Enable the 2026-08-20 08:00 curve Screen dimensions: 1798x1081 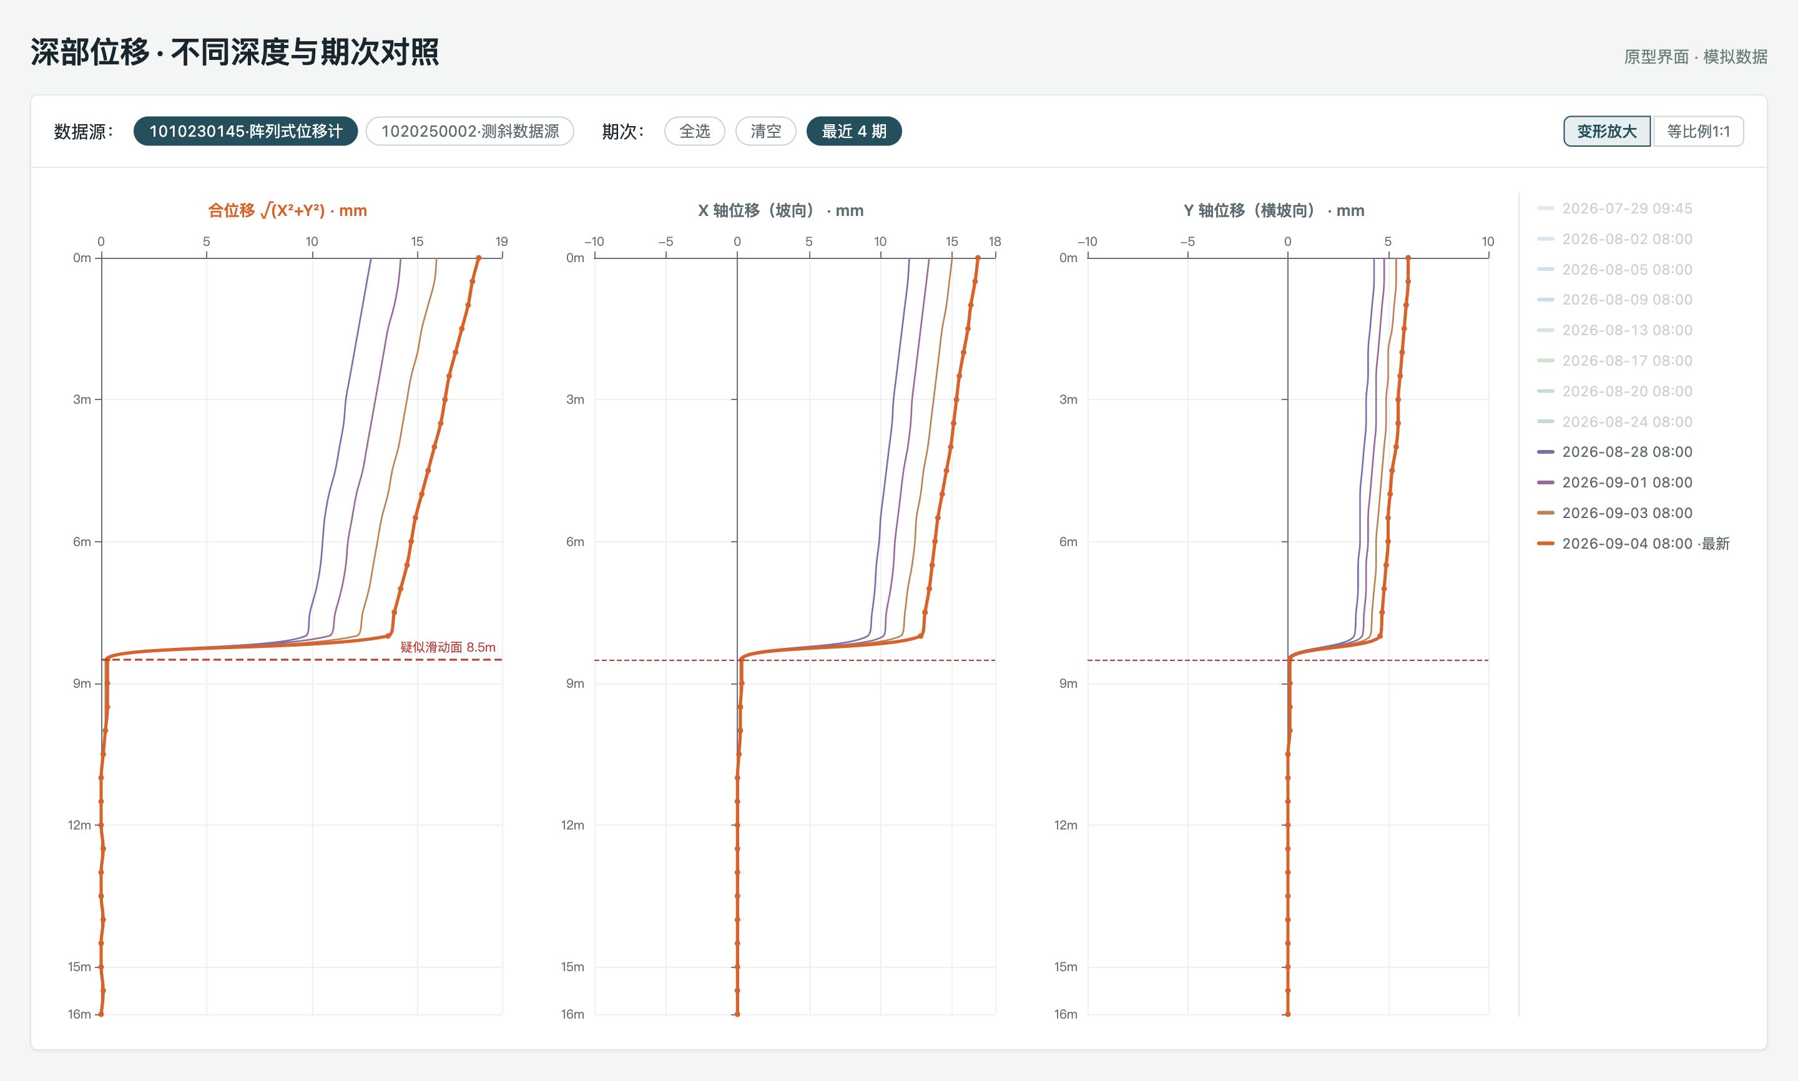[1614, 391]
